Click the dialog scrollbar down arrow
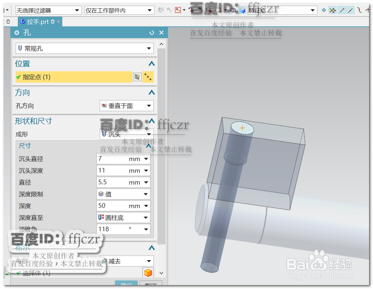The height and width of the screenshot is (289, 373). tap(161, 273)
